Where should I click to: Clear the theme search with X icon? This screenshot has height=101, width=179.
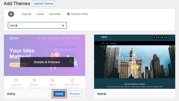coord(63,26)
